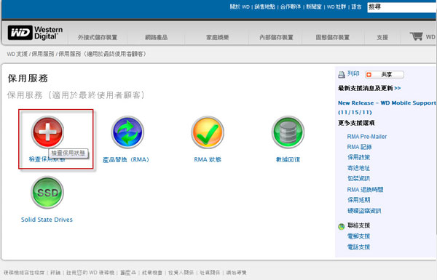
Task: Open the 保用政策 link
Action: tap(358, 157)
